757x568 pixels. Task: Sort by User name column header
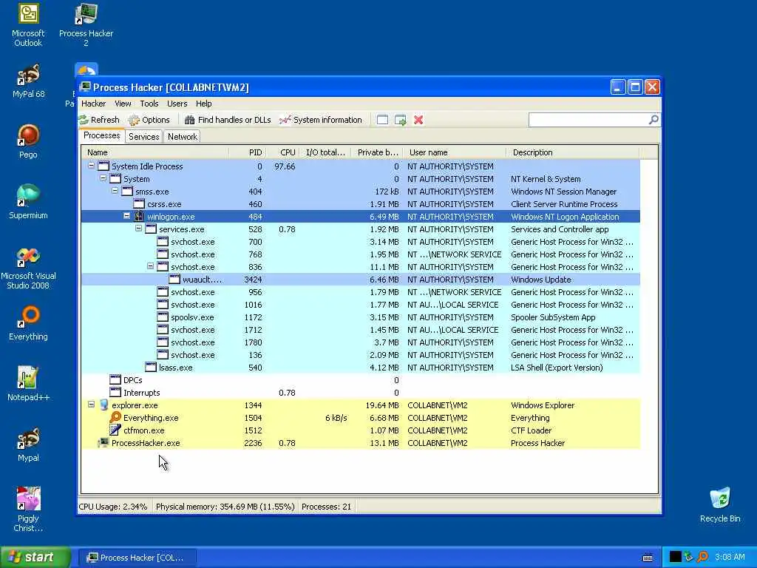455,152
